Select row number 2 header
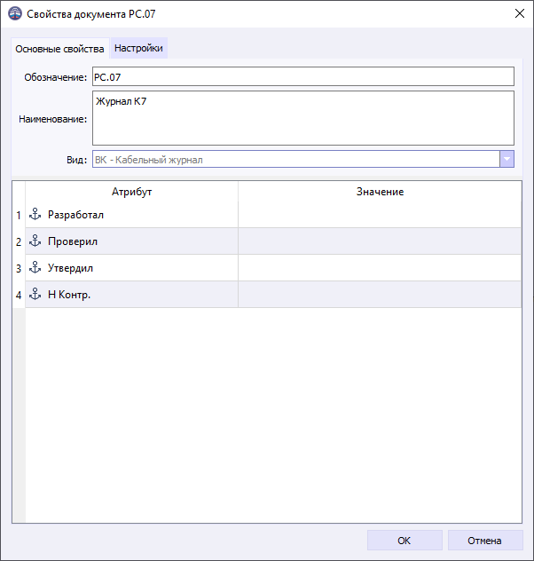534x561 pixels. pyautogui.click(x=19, y=241)
